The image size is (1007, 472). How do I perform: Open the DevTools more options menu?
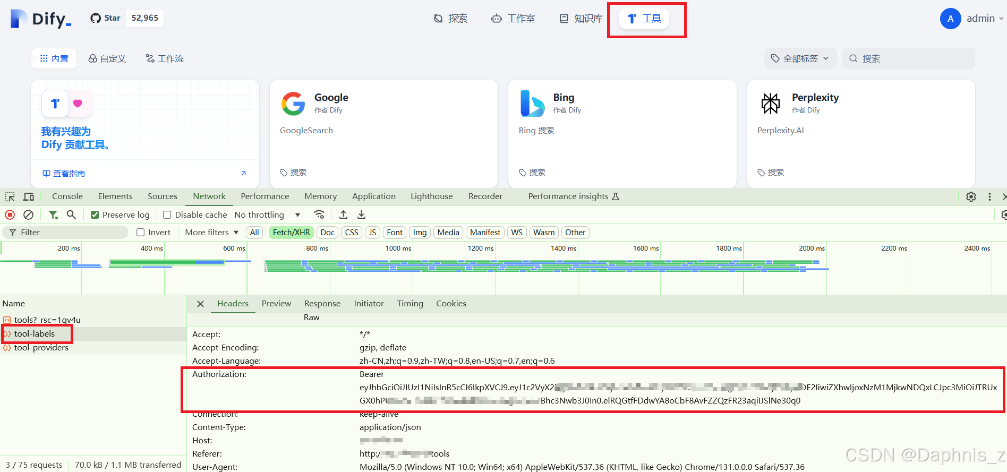989,197
